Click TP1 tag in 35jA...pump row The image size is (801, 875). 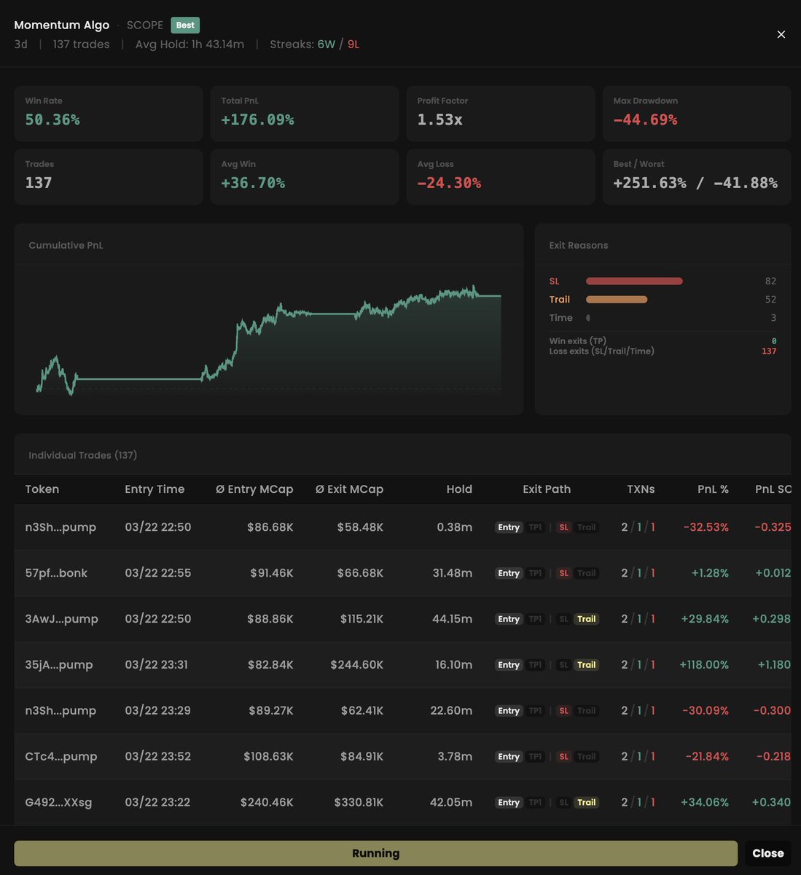coord(535,665)
